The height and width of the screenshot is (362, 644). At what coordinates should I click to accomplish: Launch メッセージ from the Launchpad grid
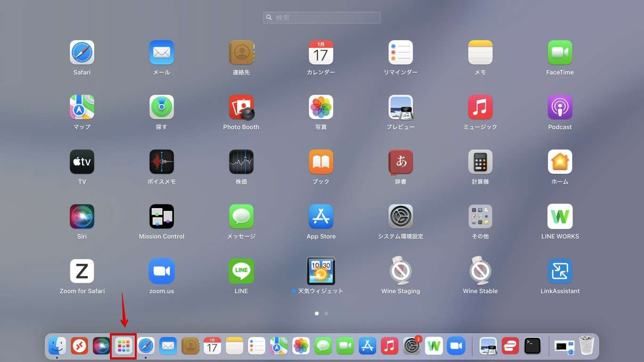tap(241, 216)
